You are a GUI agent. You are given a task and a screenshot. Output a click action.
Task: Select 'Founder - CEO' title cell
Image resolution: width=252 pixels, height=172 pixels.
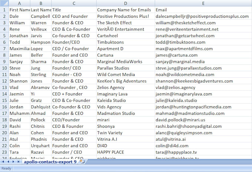[74, 75]
